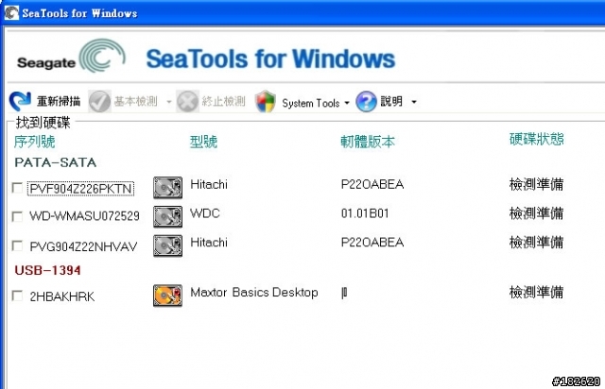Image resolution: width=605 pixels, height=389 pixels.
Task: Check the box for 2HBAKHRK USB drive
Action: pyautogui.click(x=17, y=296)
